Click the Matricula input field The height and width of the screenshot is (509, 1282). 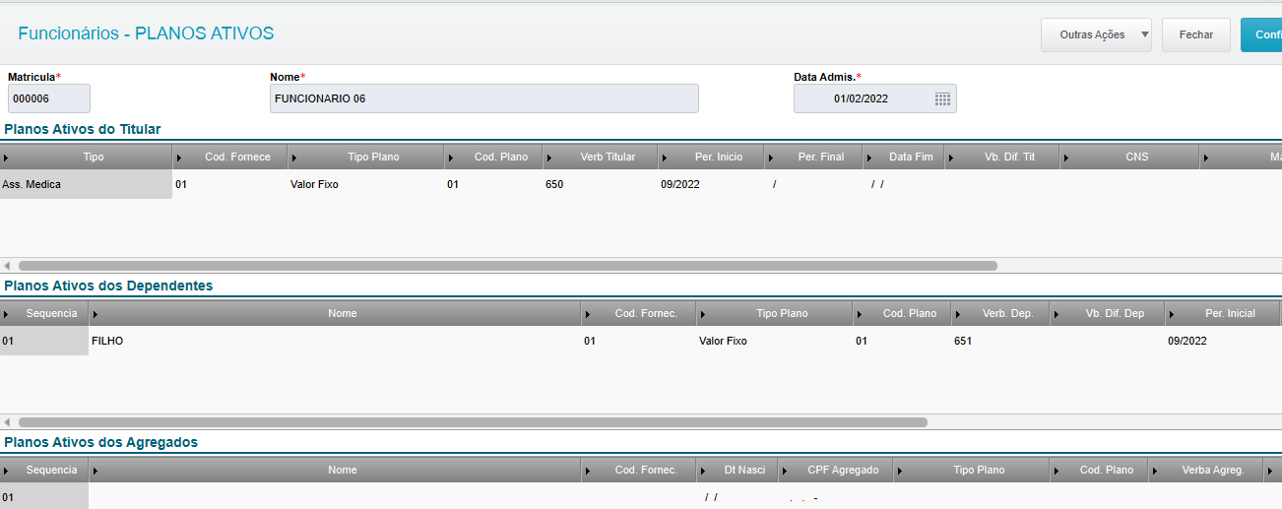coord(49,98)
